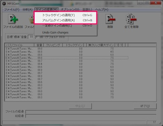163x126 pixels.
Task: Open the ファイル(F) menu
Action: 12,10
